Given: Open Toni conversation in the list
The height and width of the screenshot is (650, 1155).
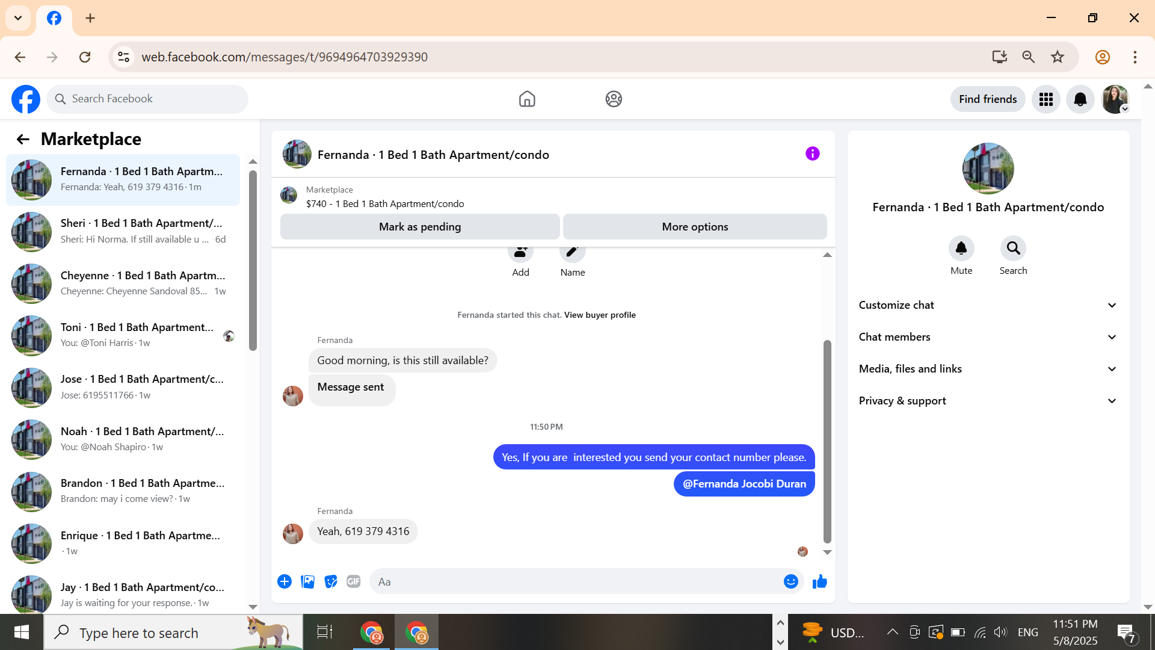Looking at the screenshot, I should [123, 335].
